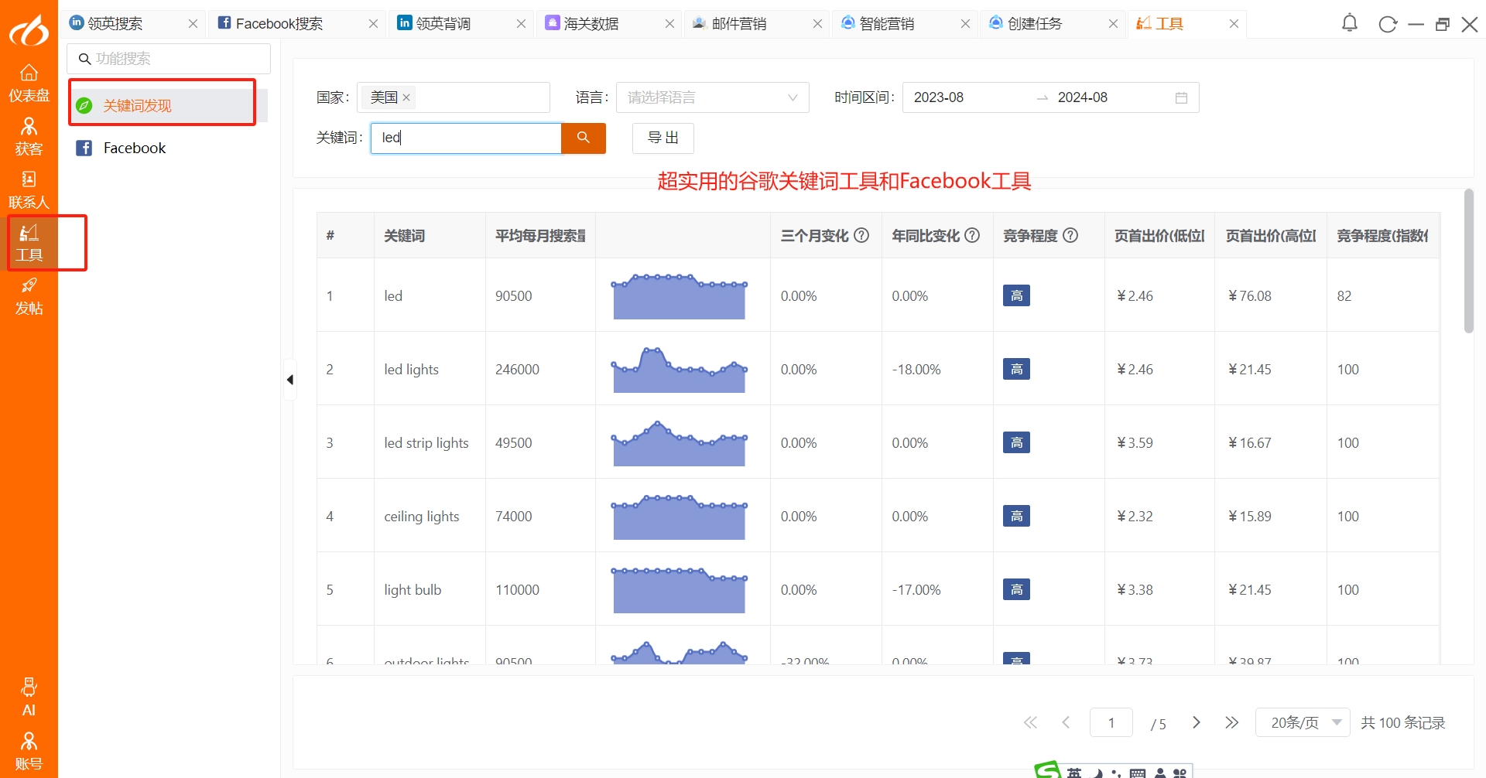Remove the 美国 country tag
The image size is (1486, 778).
406,97
